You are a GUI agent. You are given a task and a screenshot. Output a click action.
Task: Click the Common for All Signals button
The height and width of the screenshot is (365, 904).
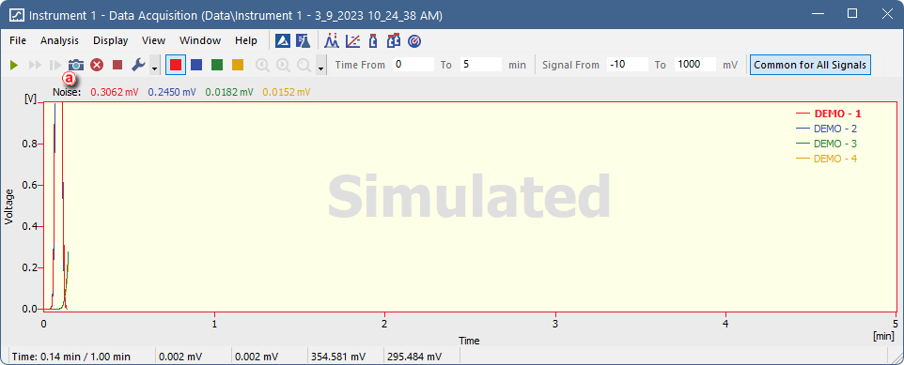coord(810,65)
